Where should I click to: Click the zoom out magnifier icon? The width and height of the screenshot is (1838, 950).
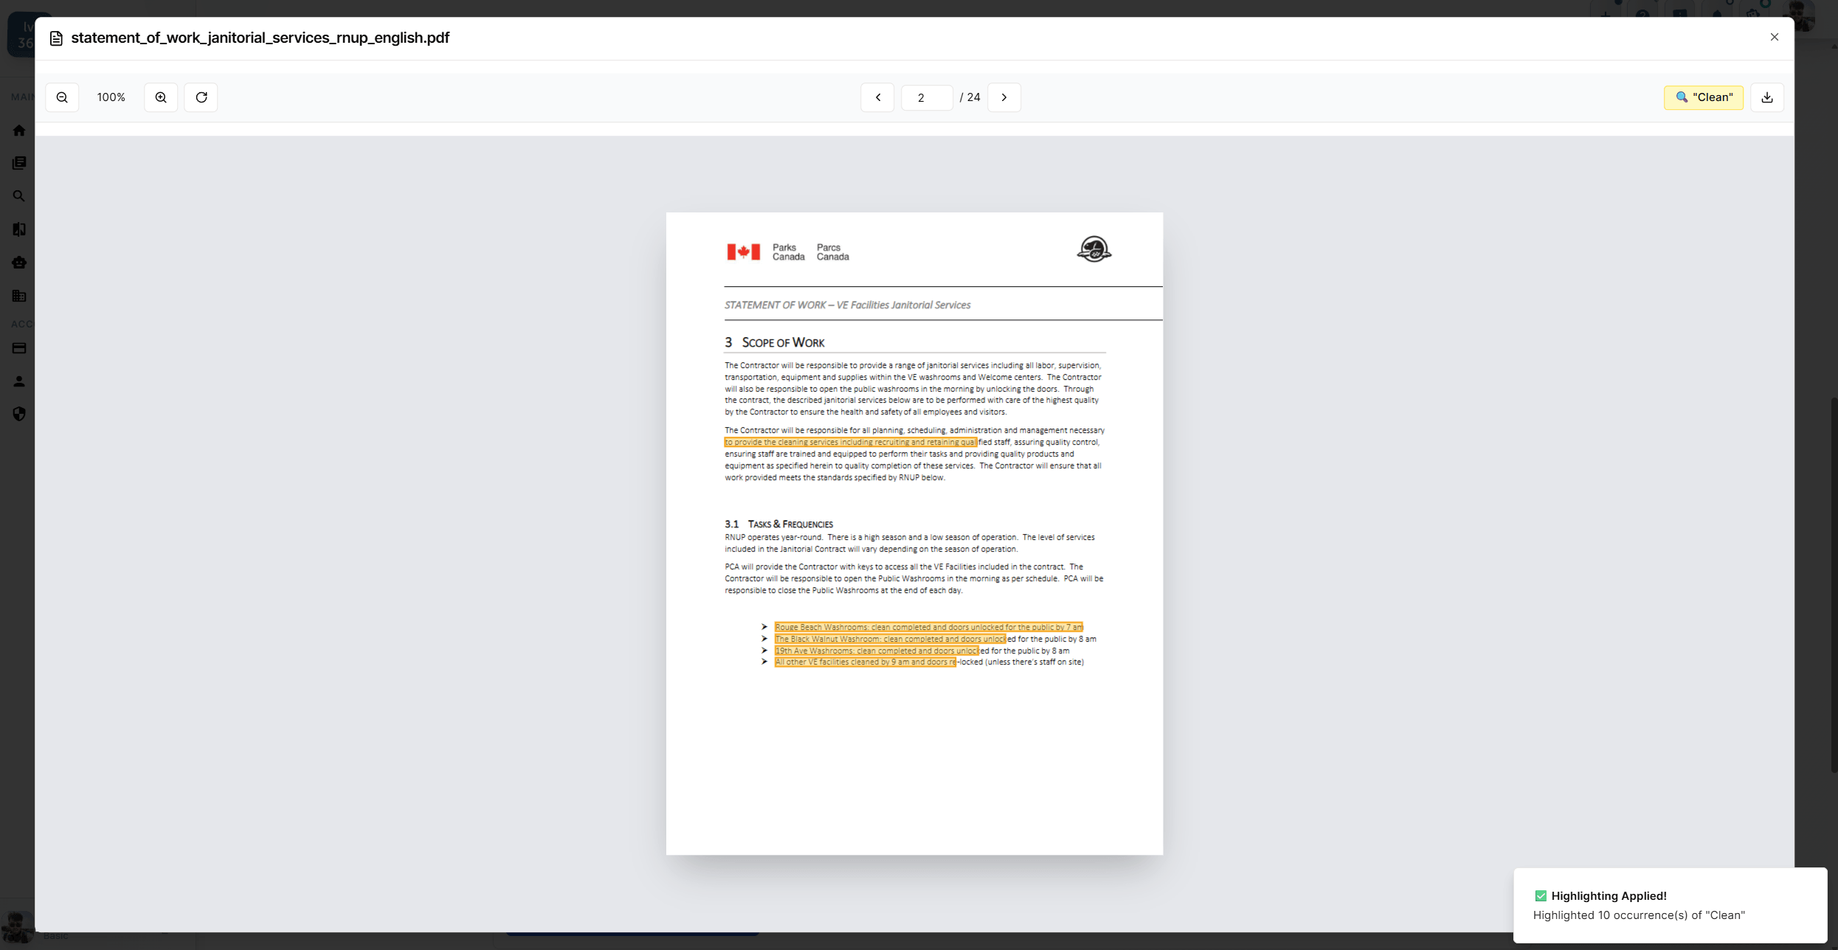point(62,97)
